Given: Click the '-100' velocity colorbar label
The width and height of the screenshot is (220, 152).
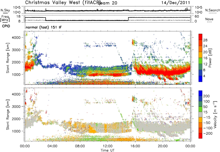Looking at the screenshot, I should pyautogui.click(x=208, y=128).
